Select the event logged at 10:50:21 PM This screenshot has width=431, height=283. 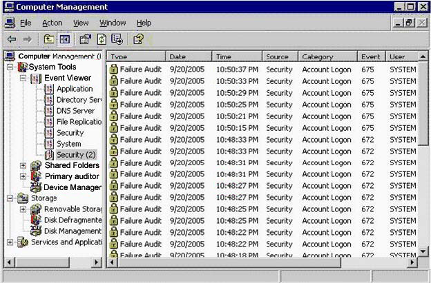point(262,116)
